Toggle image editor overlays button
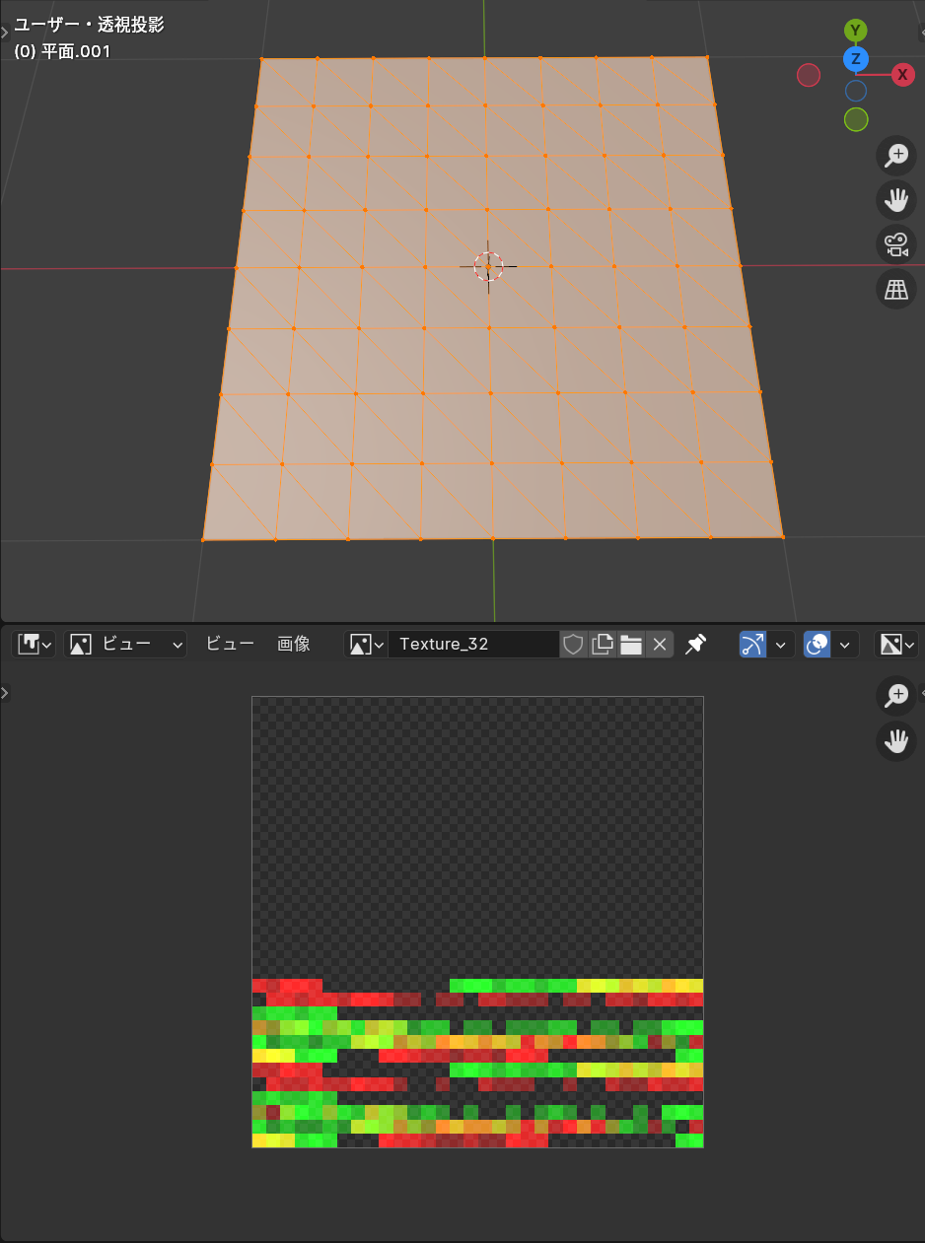This screenshot has width=925, height=1243. tap(818, 644)
